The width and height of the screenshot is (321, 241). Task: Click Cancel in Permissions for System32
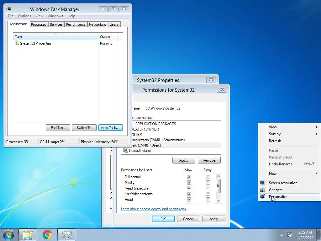click(x=188, y=219)
